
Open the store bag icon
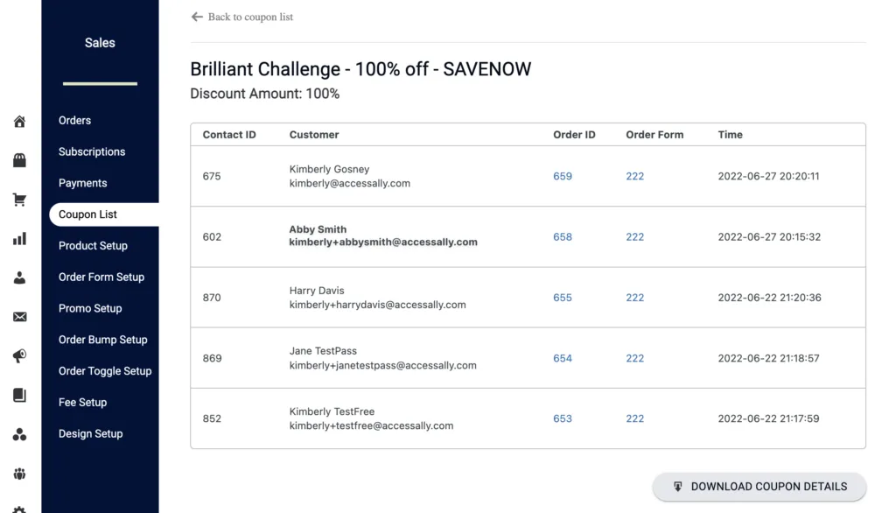pyautogui.click(x=19, y=160)
